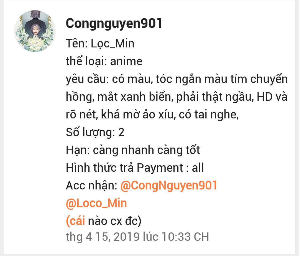Click the word "anime" in the comment
Image resolution: width=299 pixels, height=256 pixels.
[126, 62]
